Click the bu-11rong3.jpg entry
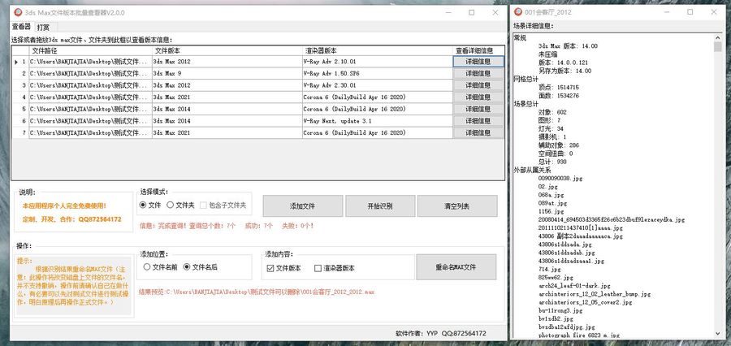 (560, 310)
